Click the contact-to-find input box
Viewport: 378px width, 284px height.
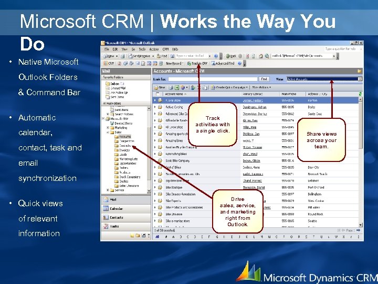192,56
